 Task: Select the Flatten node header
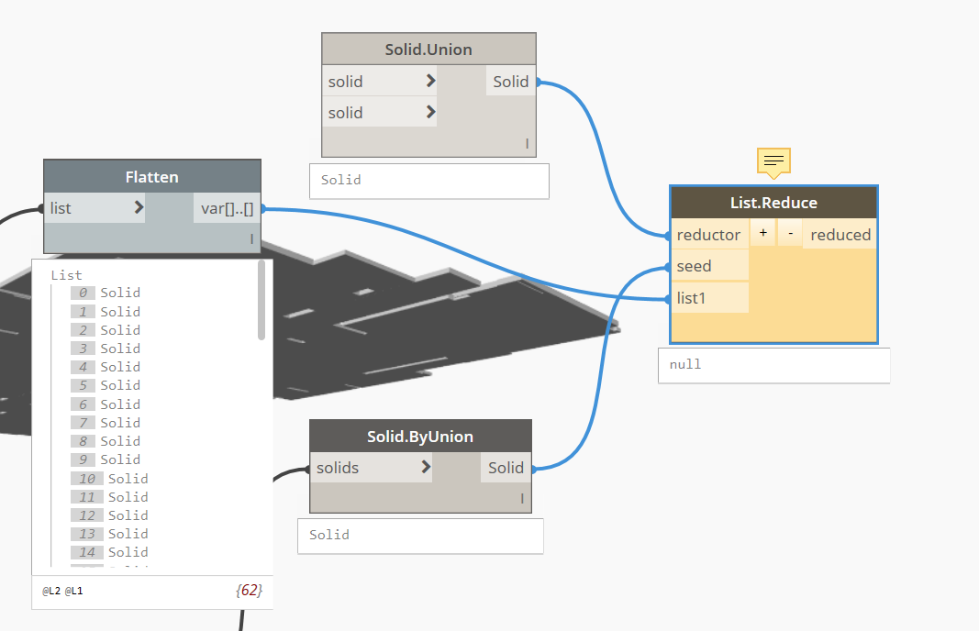152,177
